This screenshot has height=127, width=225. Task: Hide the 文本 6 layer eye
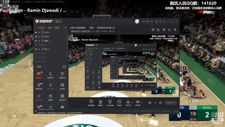[x=36, y=37]
